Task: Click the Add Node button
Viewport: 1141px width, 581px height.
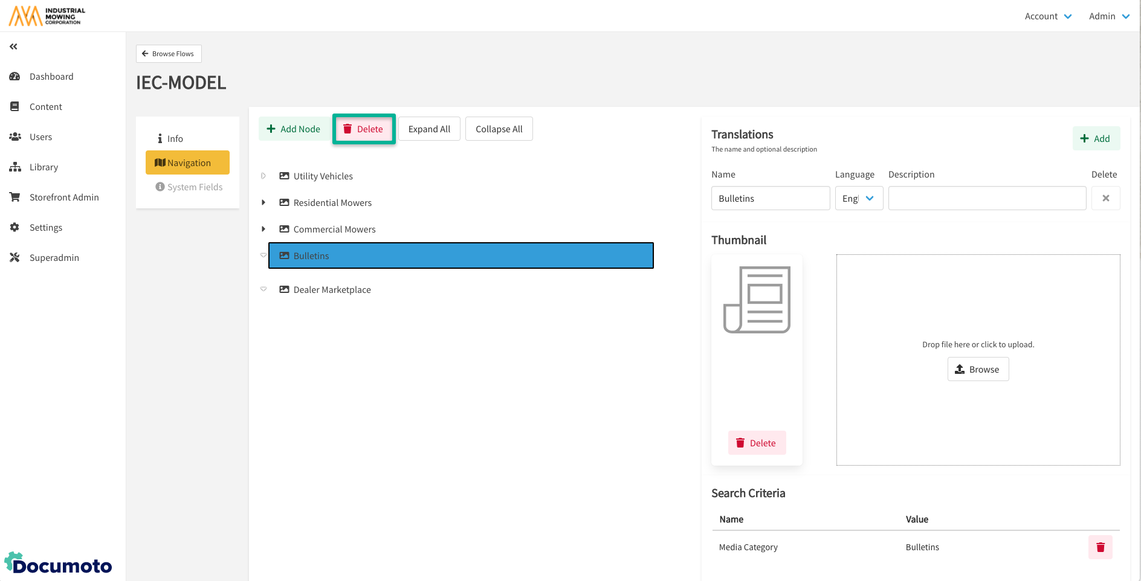Action: tap(294, 129)
